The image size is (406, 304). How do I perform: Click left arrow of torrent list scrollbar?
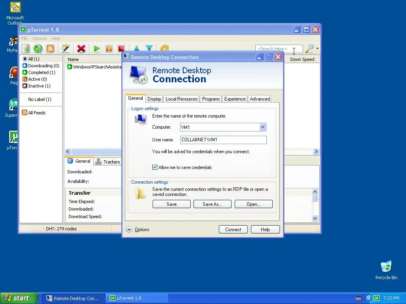[68, 152]
